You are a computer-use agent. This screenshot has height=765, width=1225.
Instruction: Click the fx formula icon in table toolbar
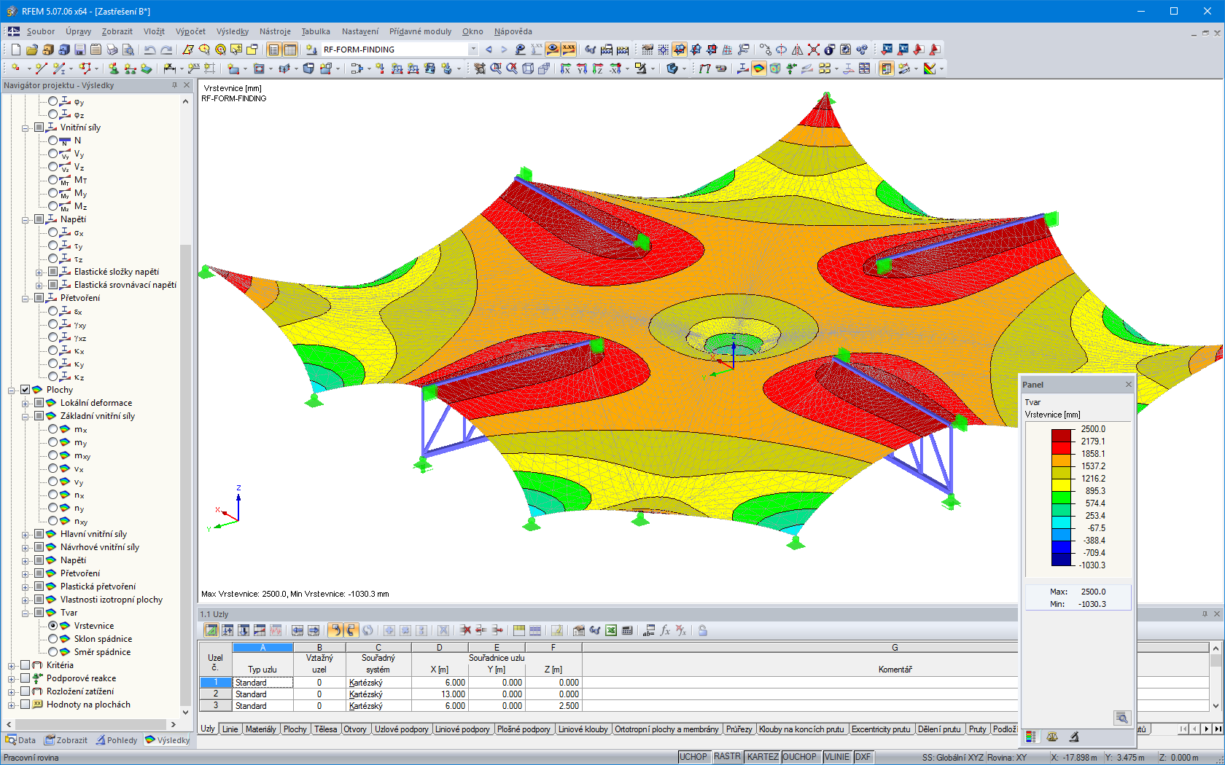(x=665, y=630)
